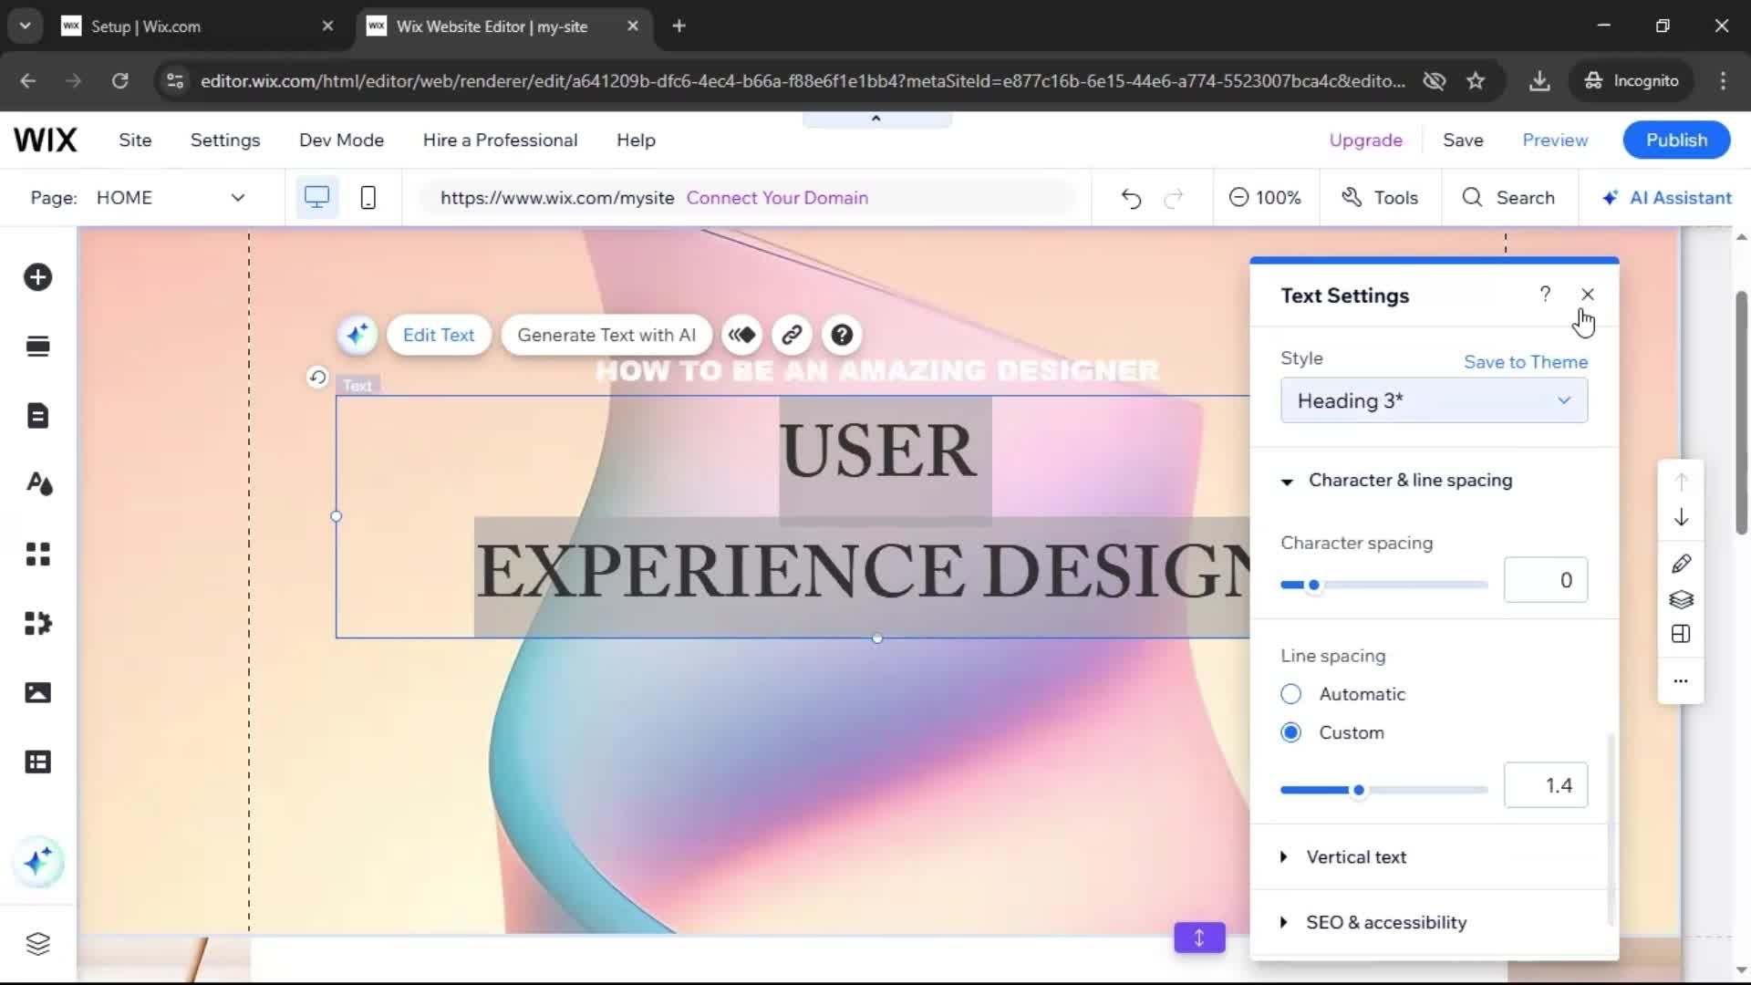
Task: Click the rotate handle on text box
Action: tap(317, 377)
